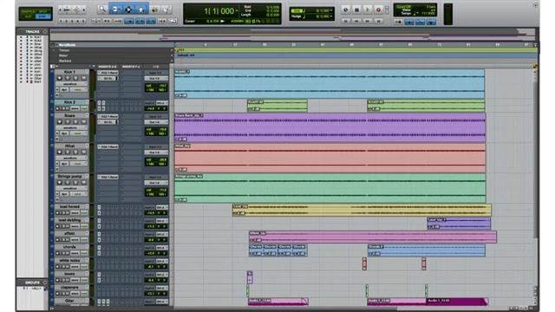This screenshot has width=555, height=312.
Task: Click the Fast Forward transport button
Action: tap(368, 21)
